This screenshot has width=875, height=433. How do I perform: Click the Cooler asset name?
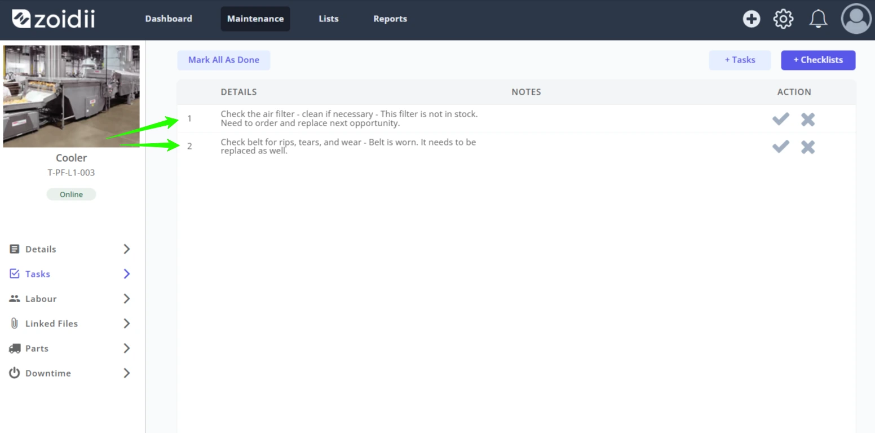pos(71,158)
